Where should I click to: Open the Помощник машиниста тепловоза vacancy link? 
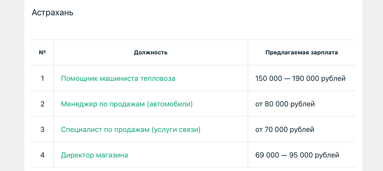(x=118, y=78)
